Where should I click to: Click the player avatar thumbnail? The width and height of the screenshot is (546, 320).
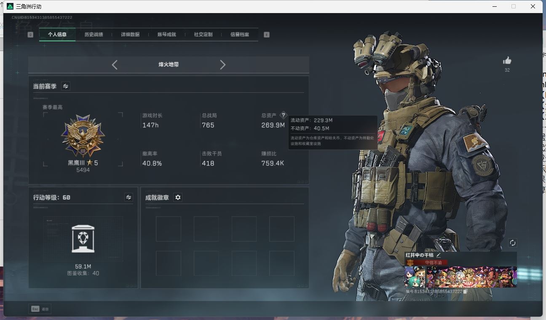[415, 277]
